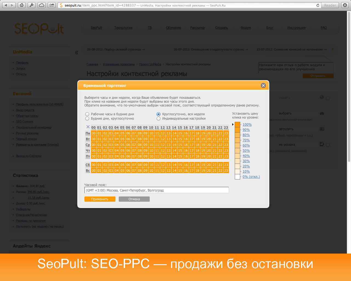Open the Обучение menu item
The height and width of the screenshot is (281, 351).
(173, 28)
